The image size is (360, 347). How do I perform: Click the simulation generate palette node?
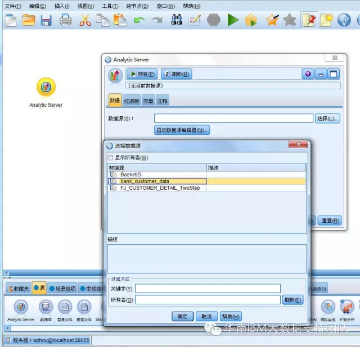pos(328,307)
